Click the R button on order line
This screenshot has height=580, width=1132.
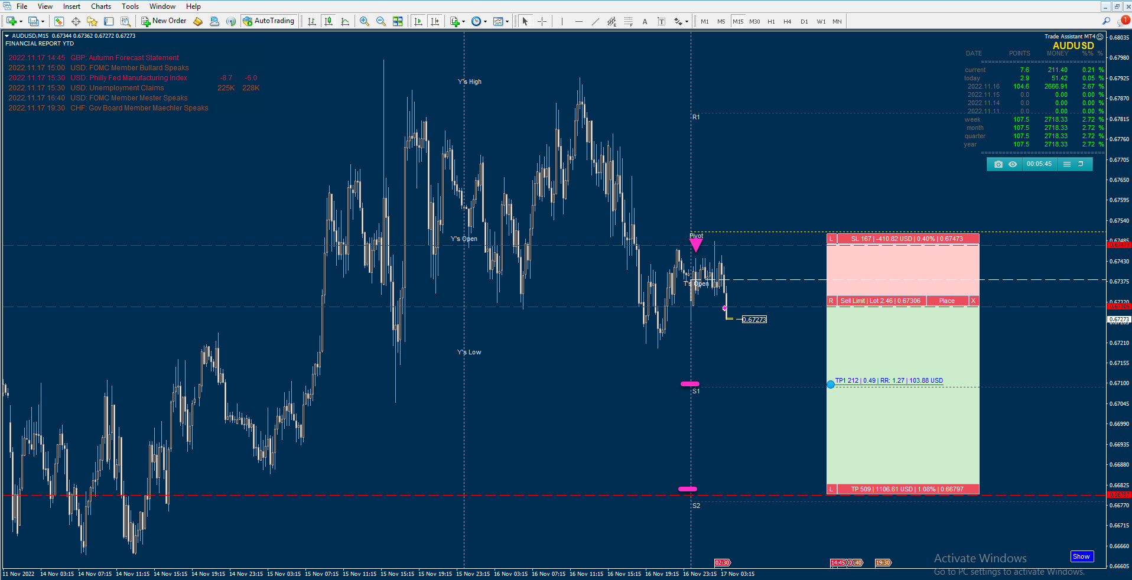(x=831, y=301)
